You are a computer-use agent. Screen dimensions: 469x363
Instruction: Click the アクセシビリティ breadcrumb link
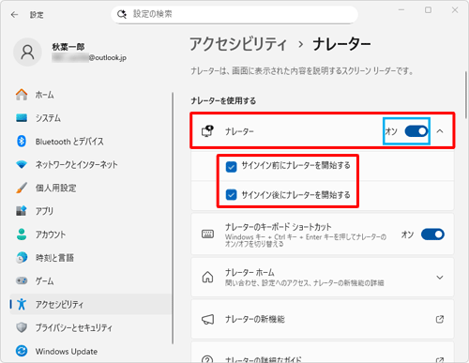point(238,44)
